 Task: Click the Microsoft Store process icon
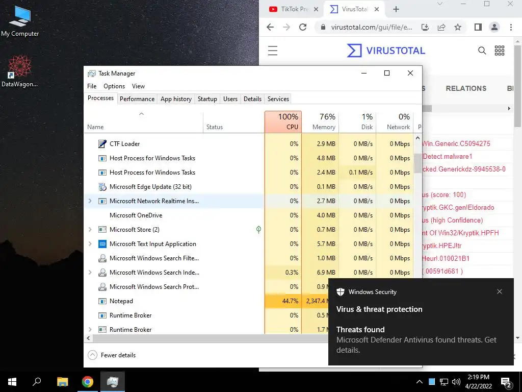click(x=102, y=229)
